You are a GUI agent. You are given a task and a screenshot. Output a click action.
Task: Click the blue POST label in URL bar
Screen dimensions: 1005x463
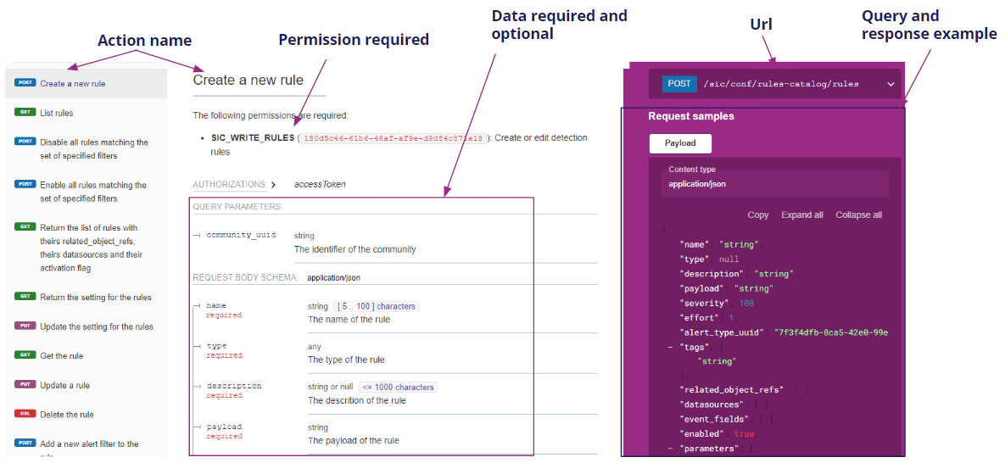click(x=678, y=84)
